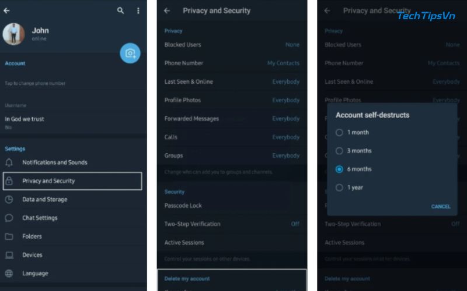Open the three-dot overflow menu
This screenshot has height=291, width=467.
138,10
